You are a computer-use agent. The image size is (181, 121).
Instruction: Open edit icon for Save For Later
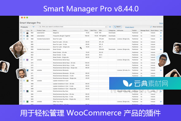(161, 39)
